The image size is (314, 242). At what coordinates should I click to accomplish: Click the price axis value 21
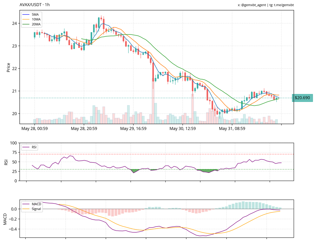coord(14,91)
